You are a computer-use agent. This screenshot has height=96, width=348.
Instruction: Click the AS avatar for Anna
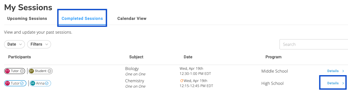33,83
